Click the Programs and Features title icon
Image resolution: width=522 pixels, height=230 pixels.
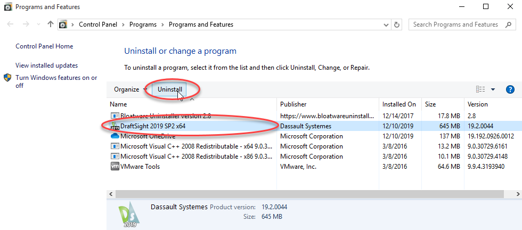pos(8,7)
